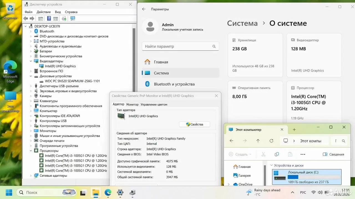This screenshot has width=355, height=199.
Task: Open Edge browser icon on taskbar
Action: [x=108, y=192]
